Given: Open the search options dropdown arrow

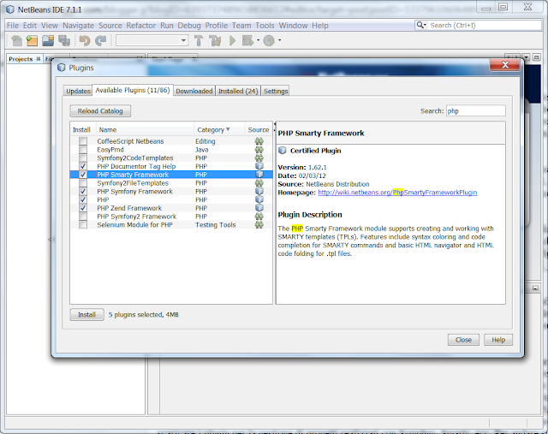Looking at the screenshot, I should (x=425, y=25).
